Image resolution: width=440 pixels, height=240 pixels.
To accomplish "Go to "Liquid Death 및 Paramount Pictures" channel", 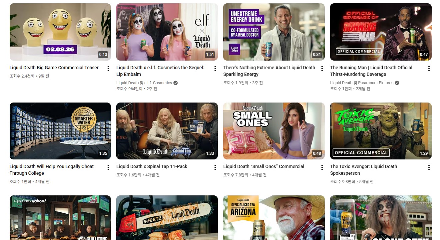I will click(361, 83).
